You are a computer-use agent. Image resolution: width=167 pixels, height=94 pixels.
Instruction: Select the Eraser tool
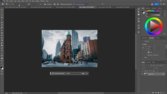[2, 38]
